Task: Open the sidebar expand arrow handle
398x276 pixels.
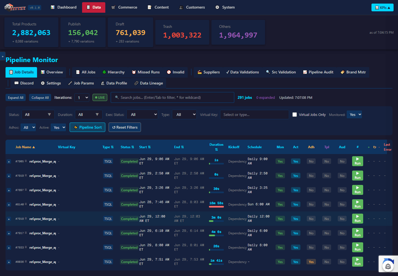Action: point(2,56)
